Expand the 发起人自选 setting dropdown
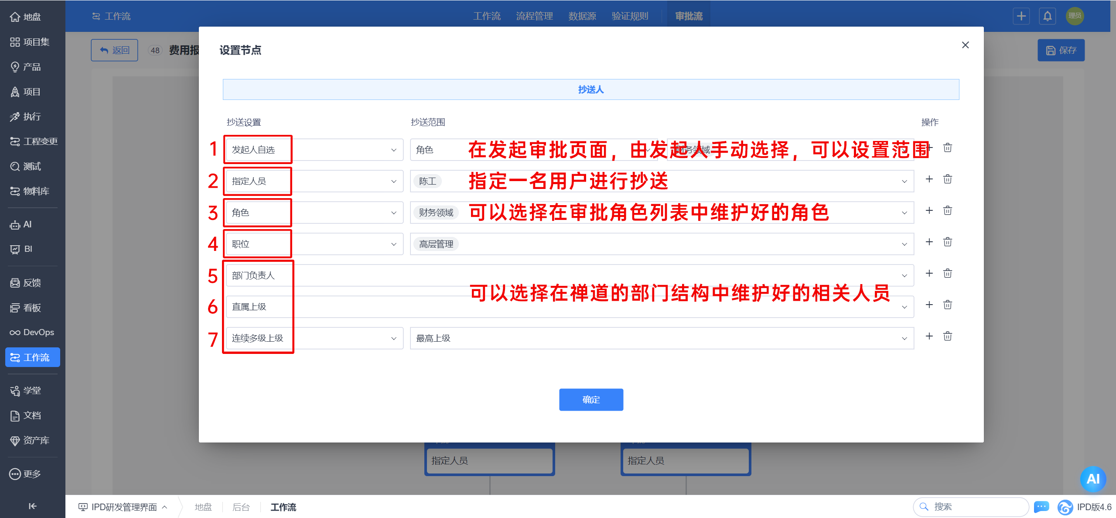 [314, 150]
